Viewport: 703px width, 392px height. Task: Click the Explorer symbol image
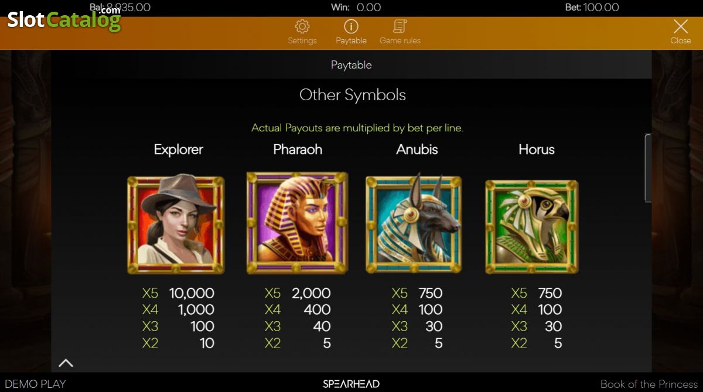(x=176, y=223)
